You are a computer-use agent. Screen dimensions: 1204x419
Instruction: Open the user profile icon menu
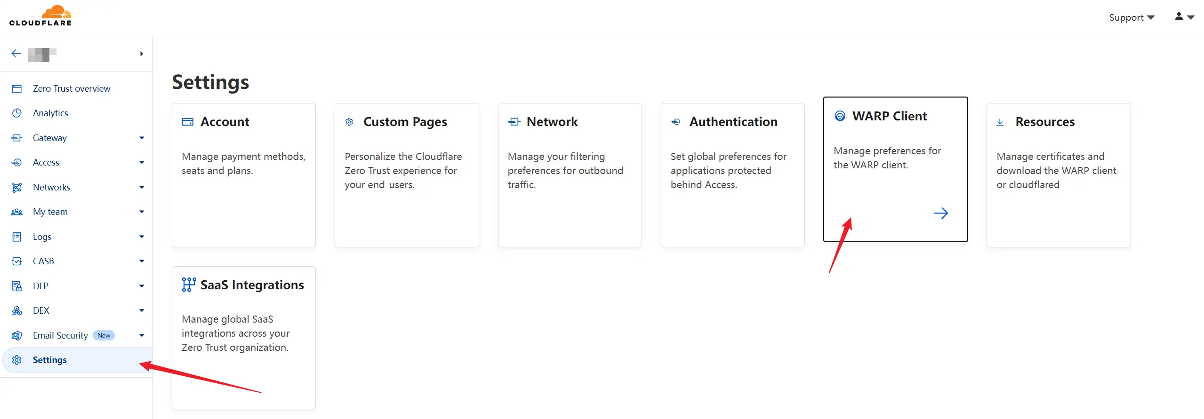click(1185, 17)
